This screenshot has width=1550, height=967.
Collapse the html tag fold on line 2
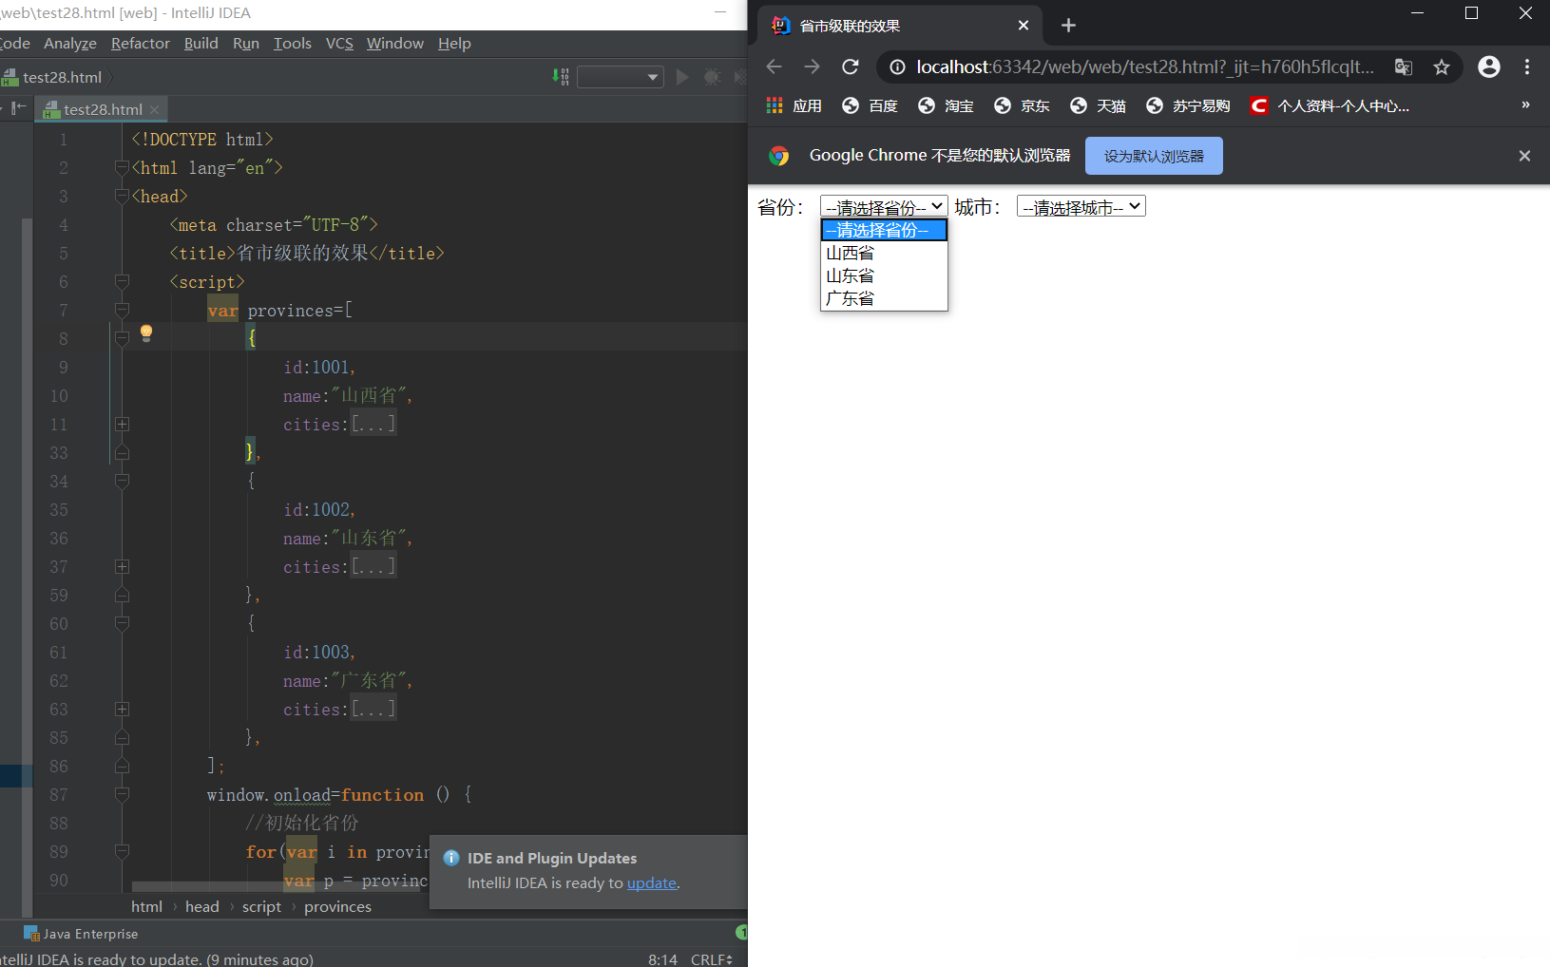[x=122, y=167]
